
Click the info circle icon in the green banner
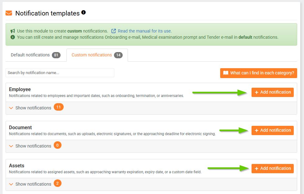13,37
